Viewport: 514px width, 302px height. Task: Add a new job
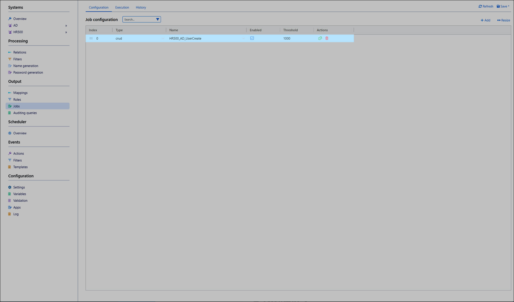click(485, 20)
